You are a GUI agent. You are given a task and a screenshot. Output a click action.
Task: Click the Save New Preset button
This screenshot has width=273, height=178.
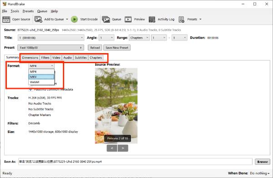117,48
